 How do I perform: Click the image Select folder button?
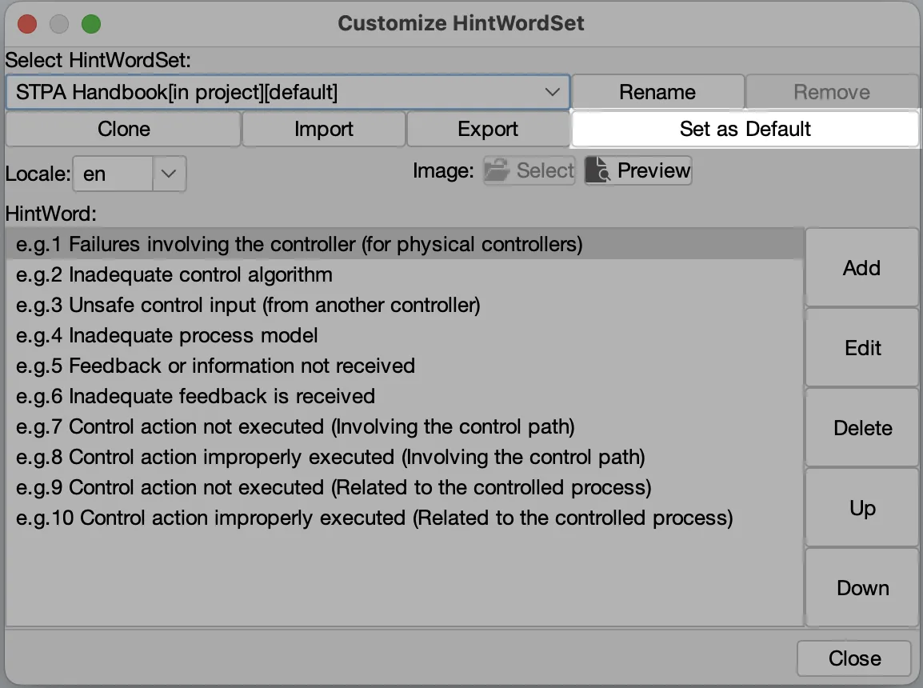529,170
